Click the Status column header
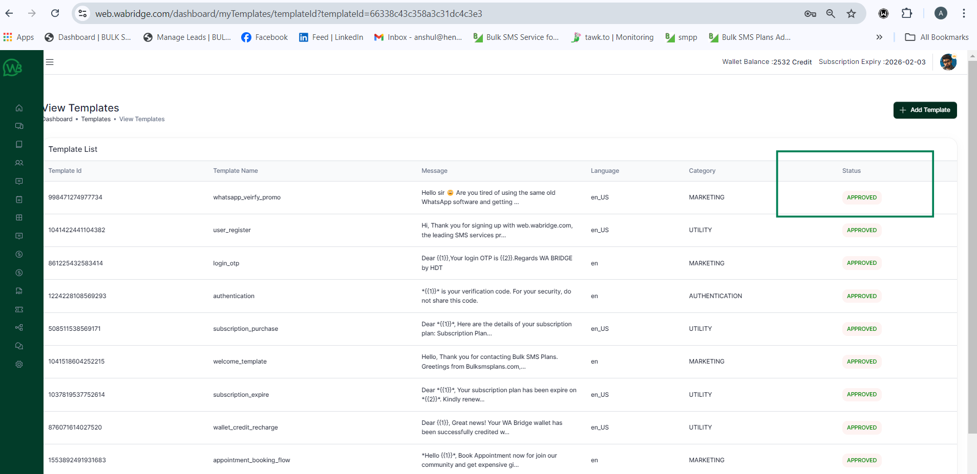 tap(852, 171)
